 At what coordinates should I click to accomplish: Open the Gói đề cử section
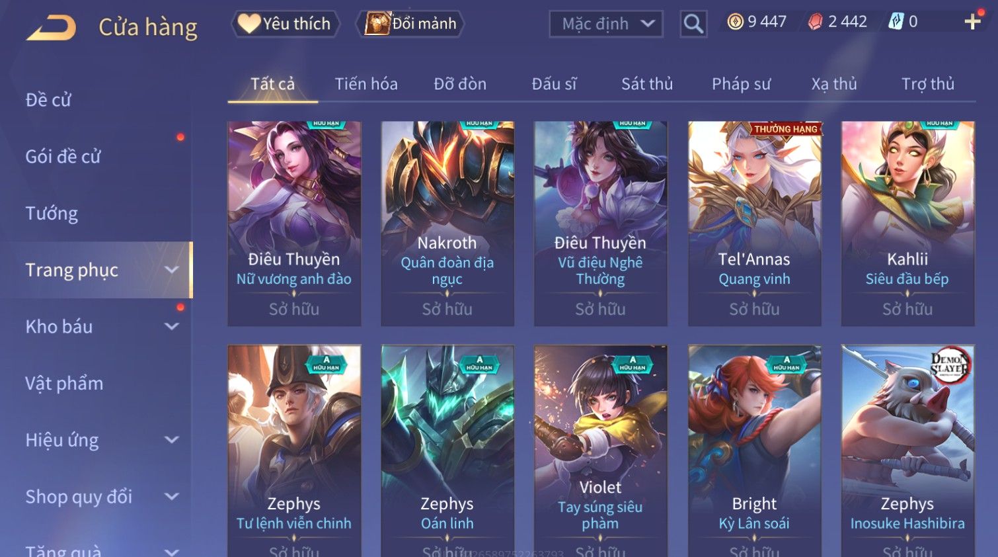63,157
